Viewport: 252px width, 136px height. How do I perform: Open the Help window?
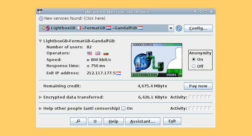114,121
